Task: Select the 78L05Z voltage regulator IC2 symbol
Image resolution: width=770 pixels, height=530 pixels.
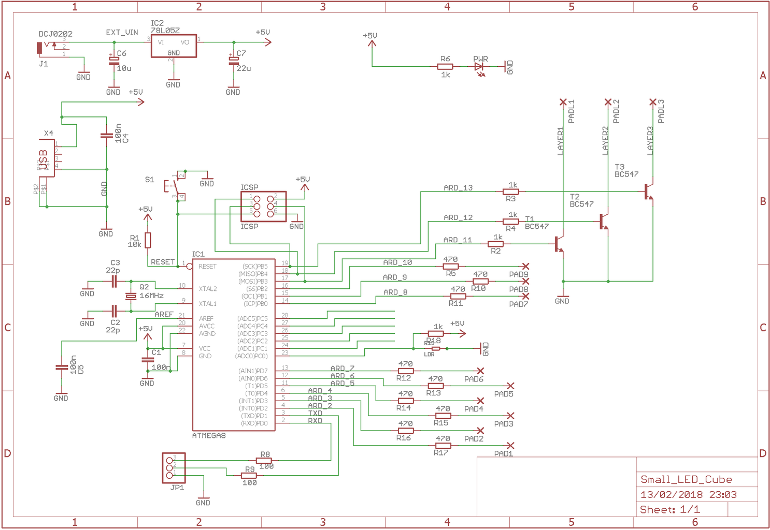Action: coord(174,46)
